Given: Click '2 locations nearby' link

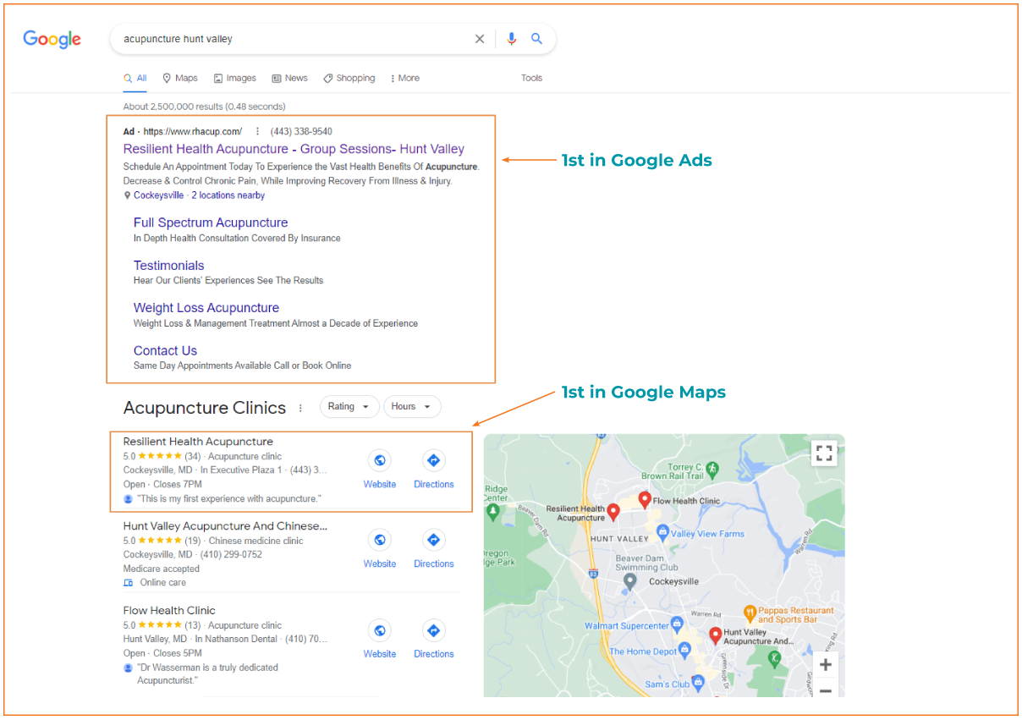Looking at the screenshot, I should (x=228, y=195).
